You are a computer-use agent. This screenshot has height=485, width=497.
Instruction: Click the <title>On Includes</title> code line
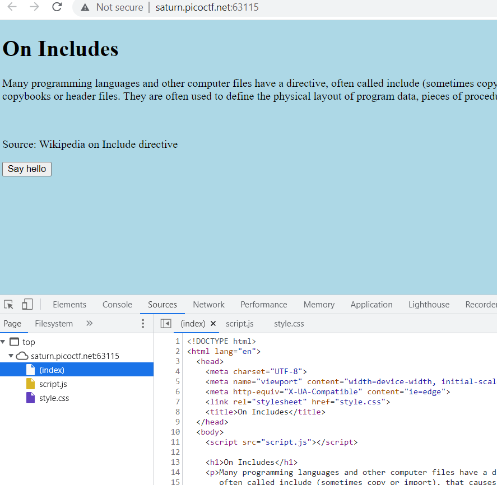pyautogui.click(x=265, y=412)
